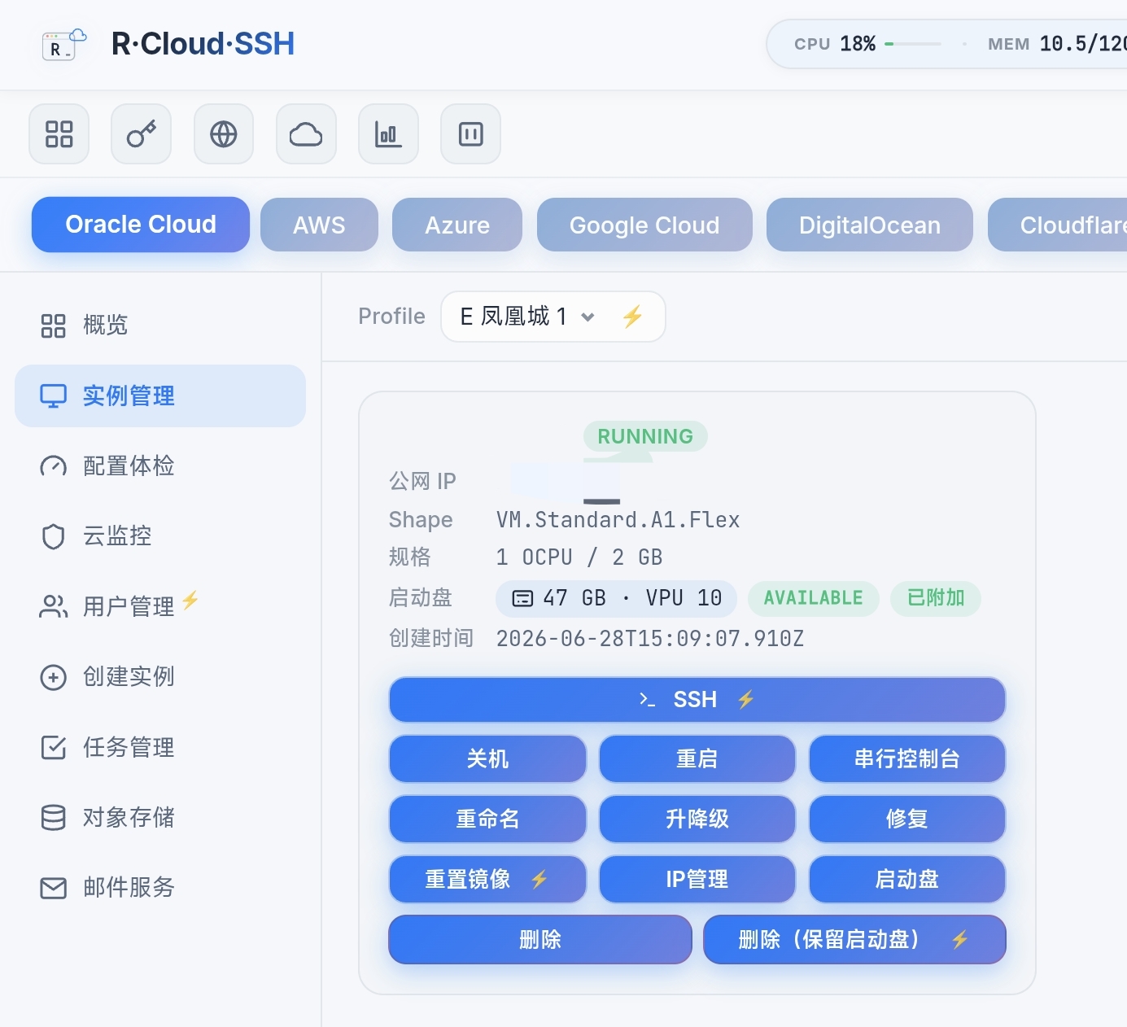Image resolution: width=1127 pixels, height=1027 pixels.
Task: Click the CPU usage progress bar
Action: click(913, 44)
